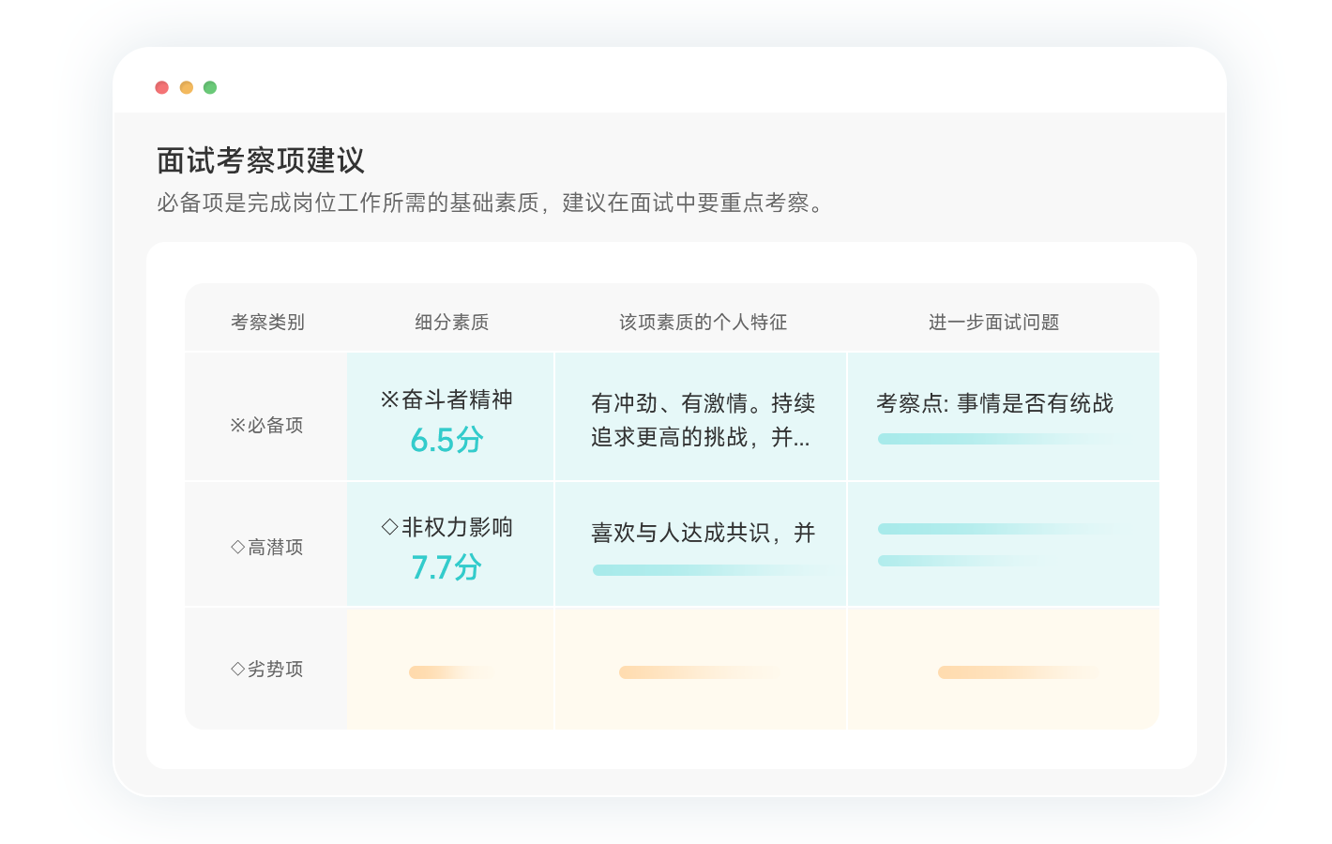Click the yellow minimize window dot
The image size is (1332, 844).
point(186,87)
